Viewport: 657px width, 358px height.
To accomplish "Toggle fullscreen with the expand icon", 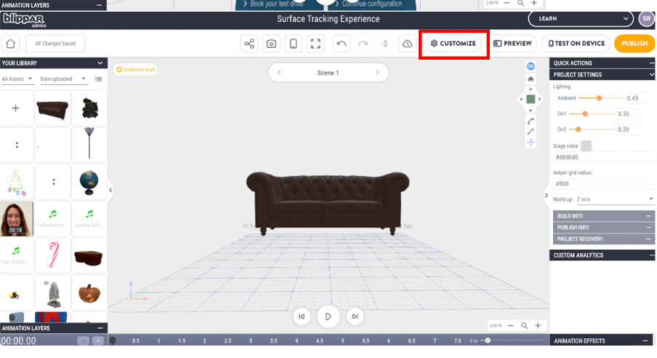I will (315, 44).
